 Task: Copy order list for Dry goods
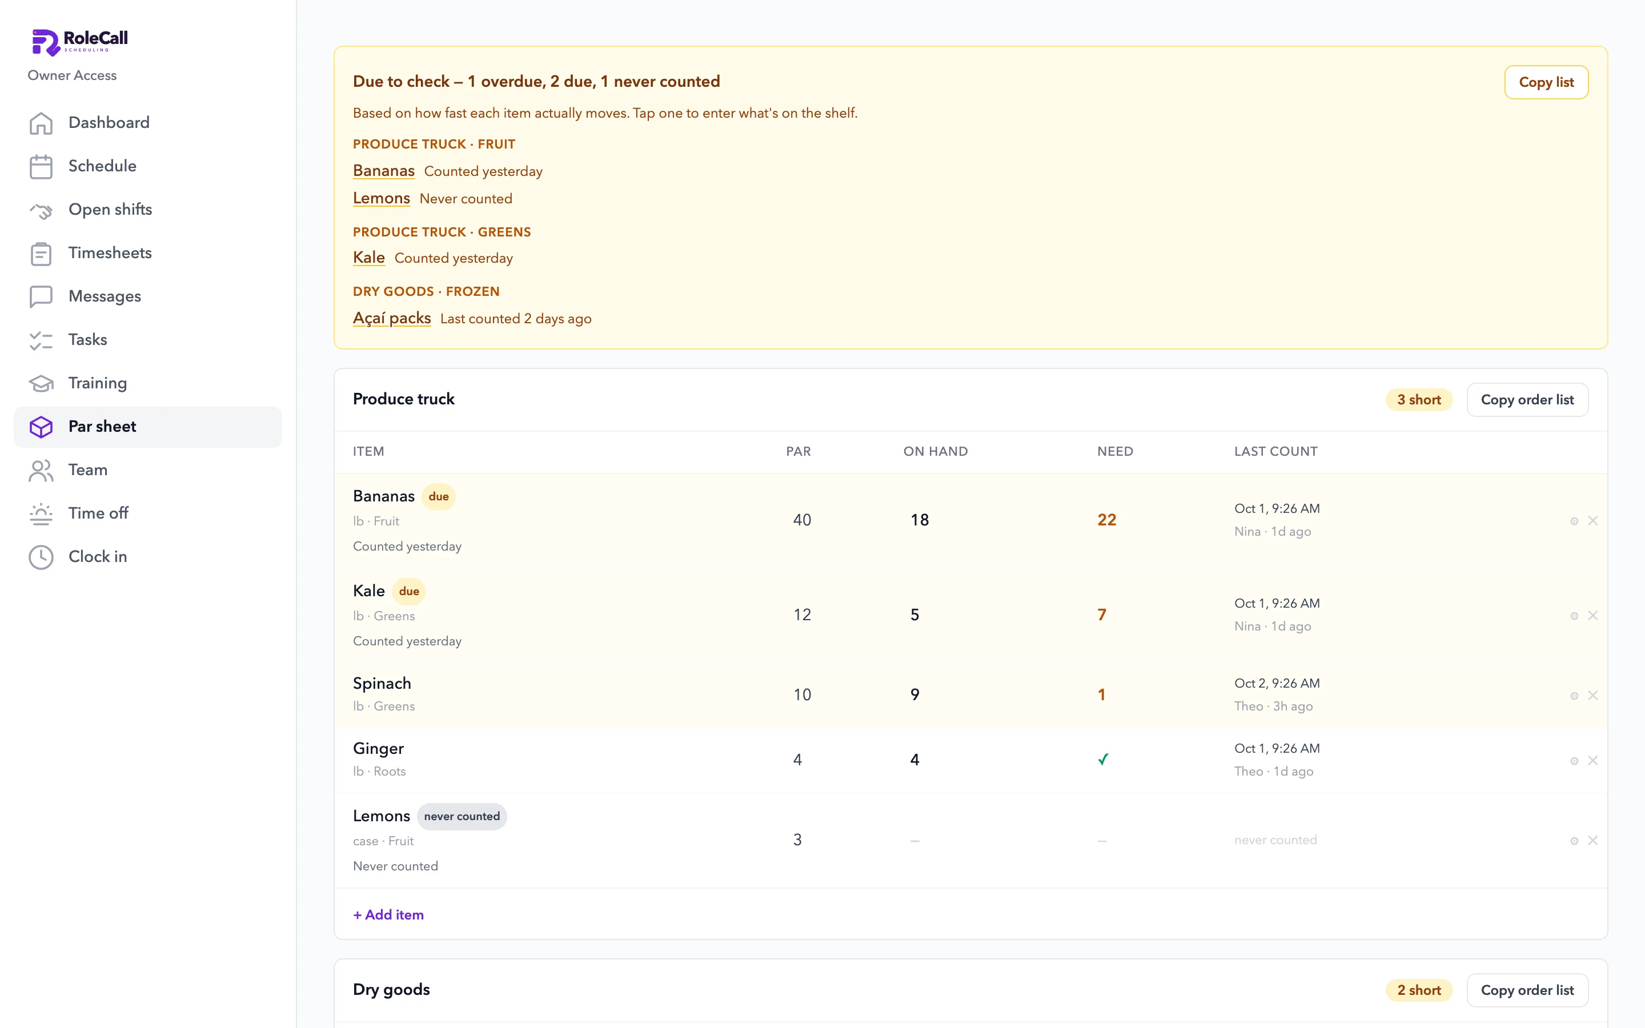(1527, 991)
